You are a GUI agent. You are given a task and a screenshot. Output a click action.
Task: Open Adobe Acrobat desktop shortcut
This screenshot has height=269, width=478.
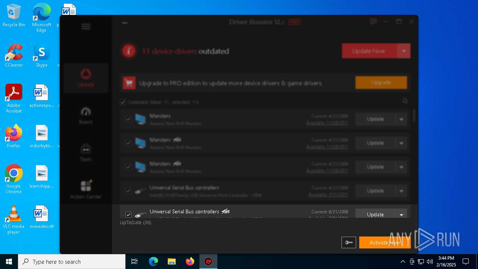pos(14,98)
